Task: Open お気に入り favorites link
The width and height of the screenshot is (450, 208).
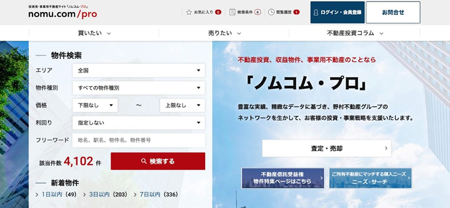Action: (203, 12)
